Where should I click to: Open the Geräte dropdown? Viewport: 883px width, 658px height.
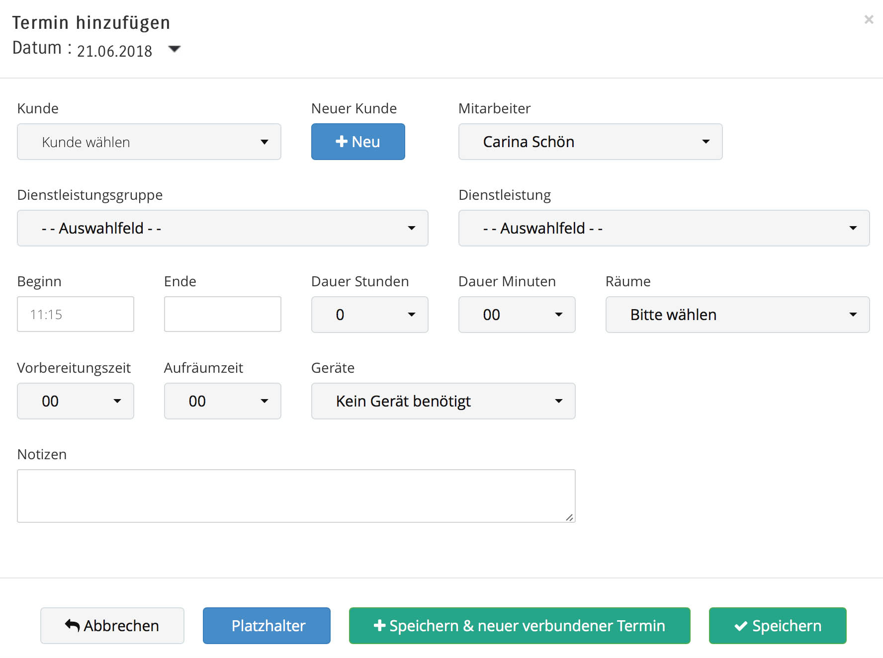[x=443, y=401]
